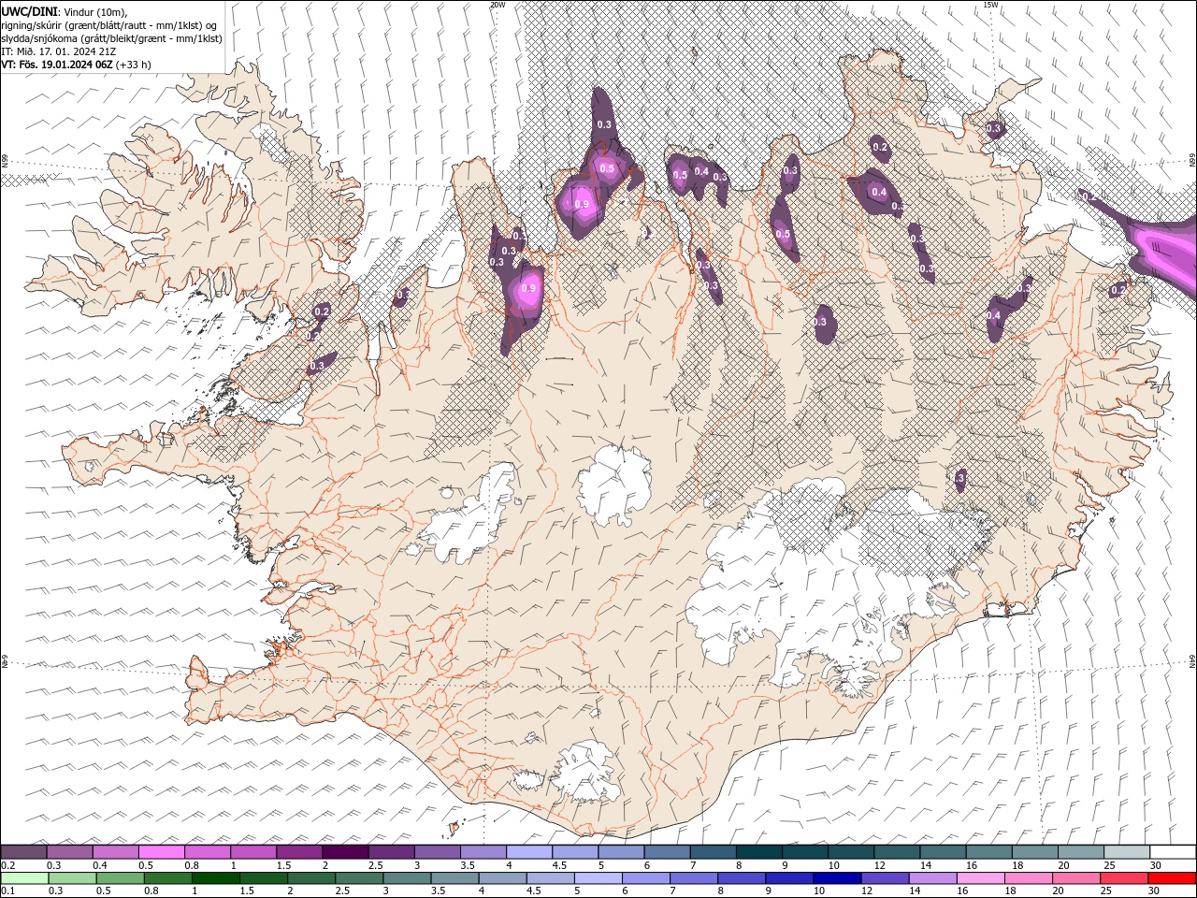Viewport: 1197px width, 898px height.
Task: Click the '0.1' value label in the bottom legend row
Action: coord(8,891)
